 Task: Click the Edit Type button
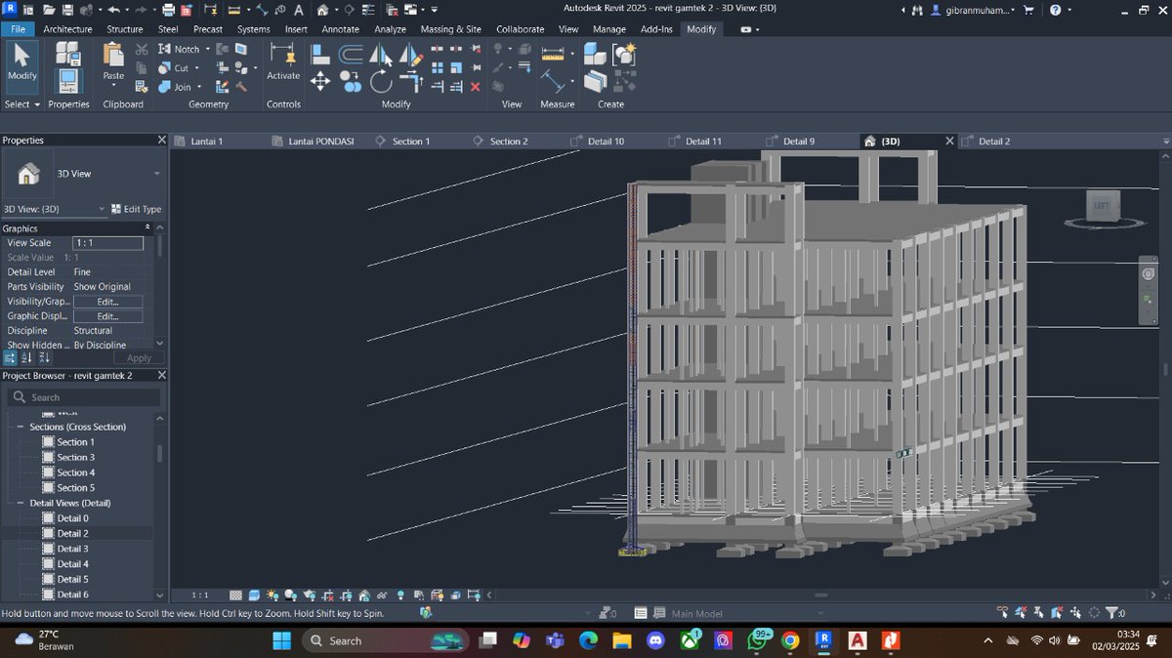(136, 209)
